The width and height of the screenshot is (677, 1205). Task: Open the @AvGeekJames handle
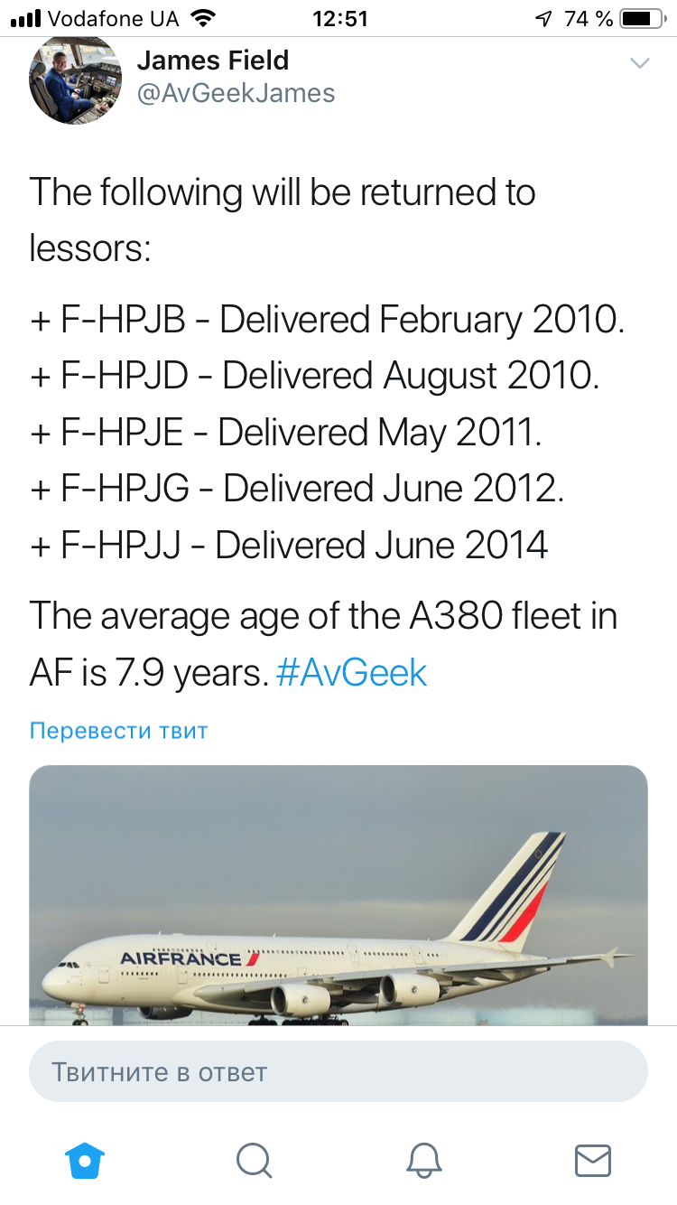point(236,93)
